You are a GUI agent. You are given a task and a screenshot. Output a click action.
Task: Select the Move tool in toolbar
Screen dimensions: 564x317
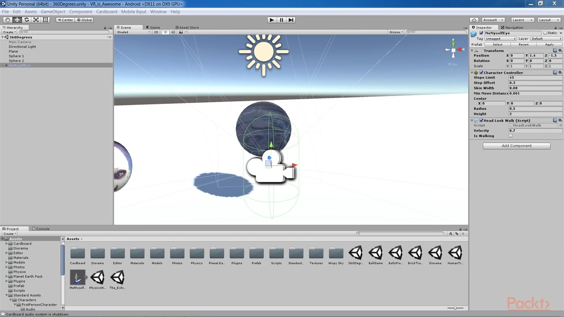pyautogui.click(x=17, y=20)
